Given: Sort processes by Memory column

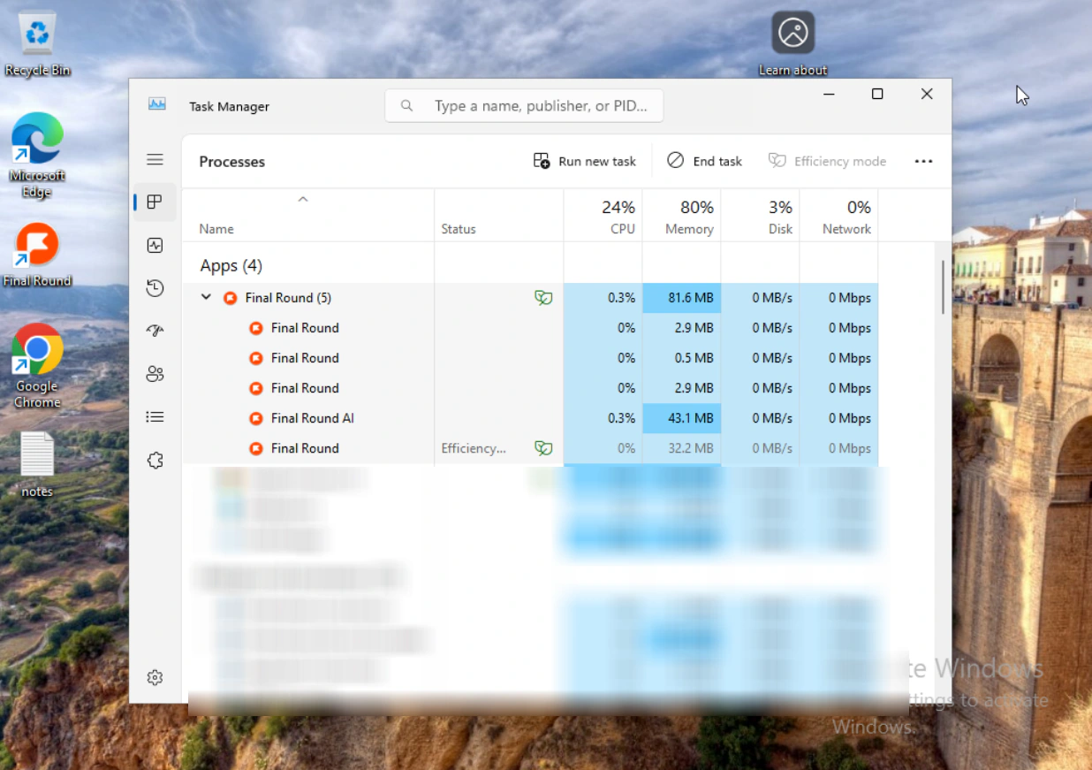Looking at the screenshot, I should 681,215.
